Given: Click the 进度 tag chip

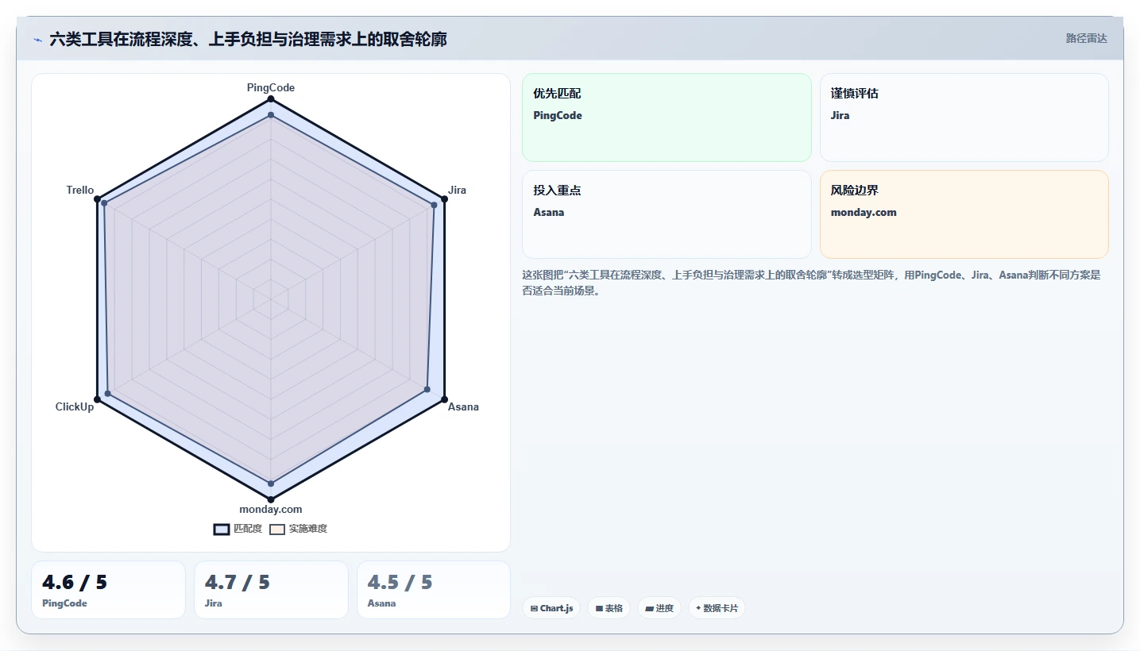Looking at the screenshot, I should click(659, 608).
